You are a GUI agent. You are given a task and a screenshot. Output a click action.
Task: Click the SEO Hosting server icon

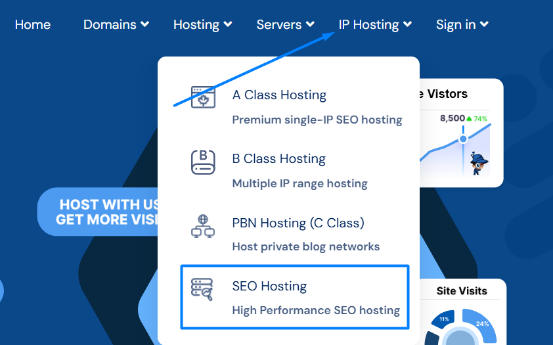click(202, 289)
